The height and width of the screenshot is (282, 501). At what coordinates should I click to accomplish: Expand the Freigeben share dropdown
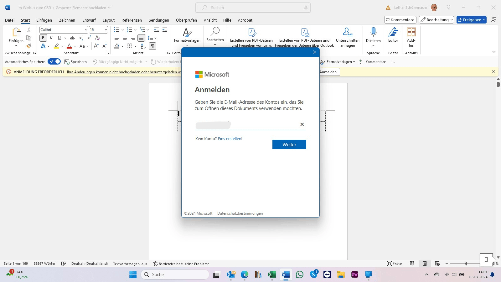484,20
